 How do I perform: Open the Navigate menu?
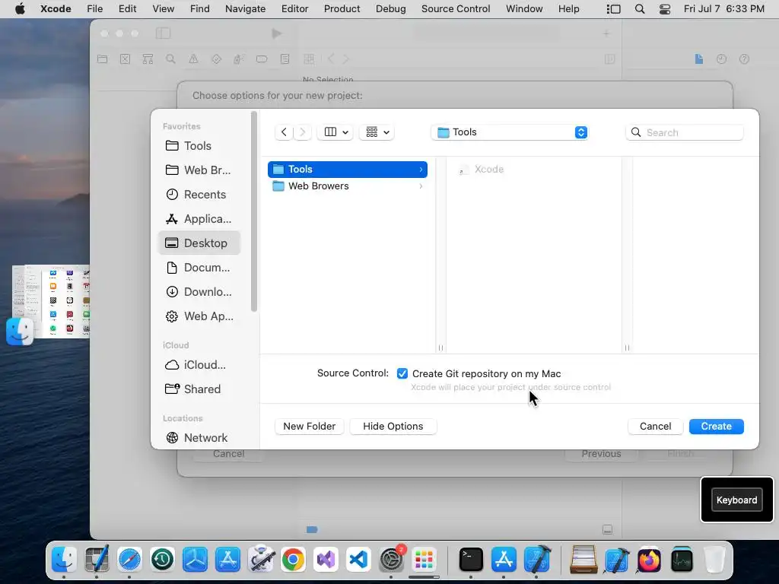[246, 9]
